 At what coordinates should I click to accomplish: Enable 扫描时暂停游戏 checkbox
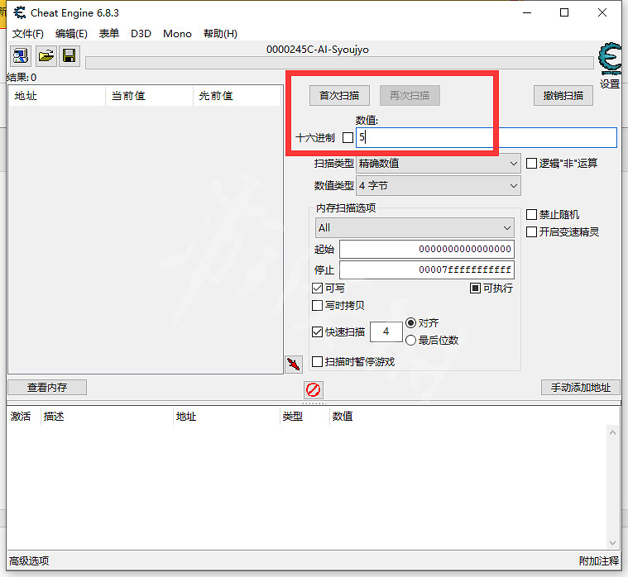pos(318,362)
